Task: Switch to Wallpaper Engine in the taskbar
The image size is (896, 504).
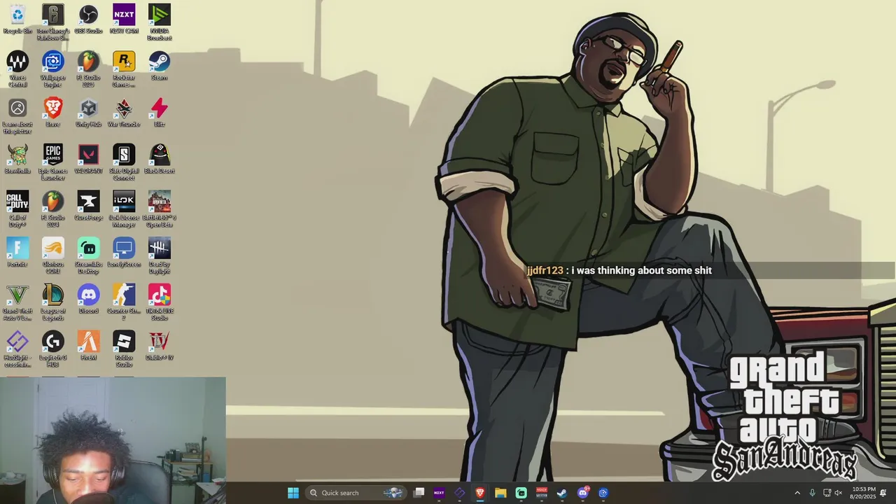Action: 603,493
